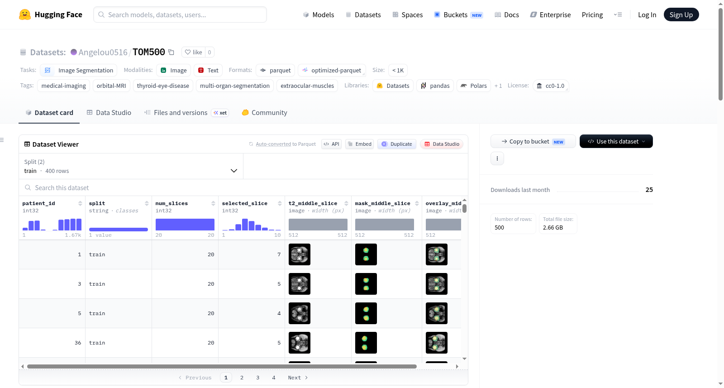Open the Files and versions tab
724x388 pixels.
186,112
